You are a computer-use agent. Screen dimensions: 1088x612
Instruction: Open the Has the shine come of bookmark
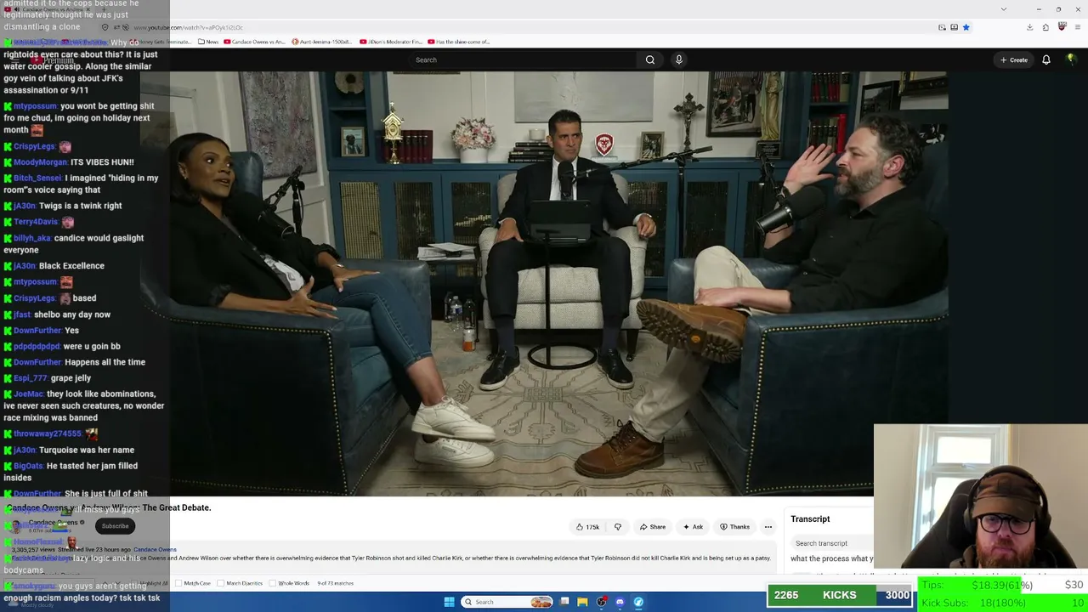[x=460, y=42]
